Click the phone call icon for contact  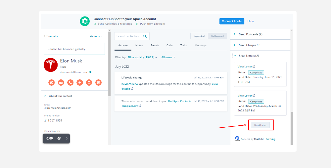click(x=70, y=83)
